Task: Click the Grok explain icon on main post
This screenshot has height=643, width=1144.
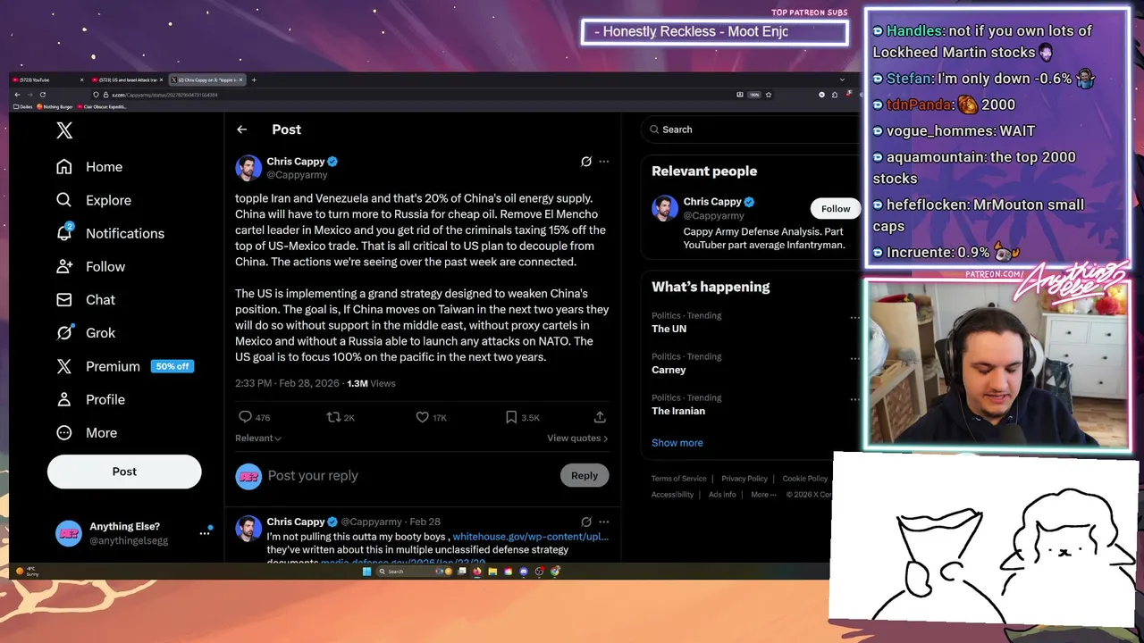Action: [586, 162]
